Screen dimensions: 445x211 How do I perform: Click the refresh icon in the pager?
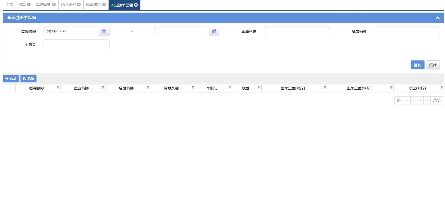click(399, 100)
